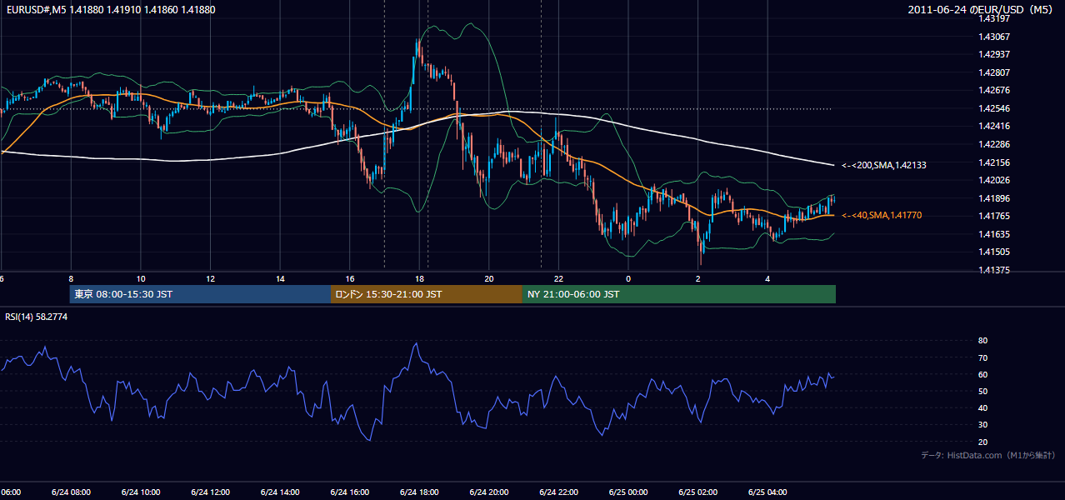
Task: Select the 40 SMA label 1.41770
Action: (882, 215)
